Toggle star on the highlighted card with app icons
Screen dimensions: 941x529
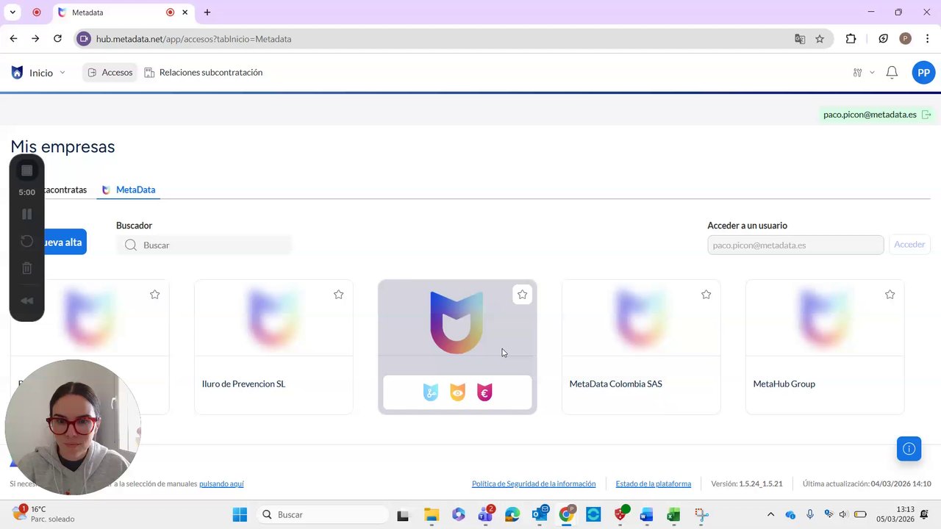522,295
